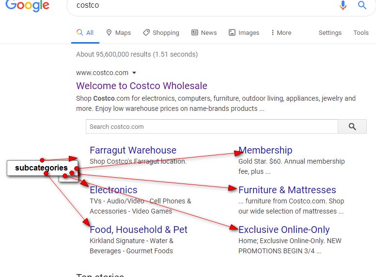Expand the www.costco.com dropdown arrow
The width and height of the screenshot is (376, 277).
[x=134, y=73]
